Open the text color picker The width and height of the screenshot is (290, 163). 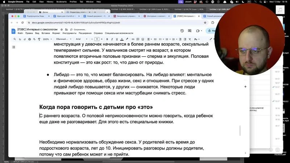coord(122,39)
